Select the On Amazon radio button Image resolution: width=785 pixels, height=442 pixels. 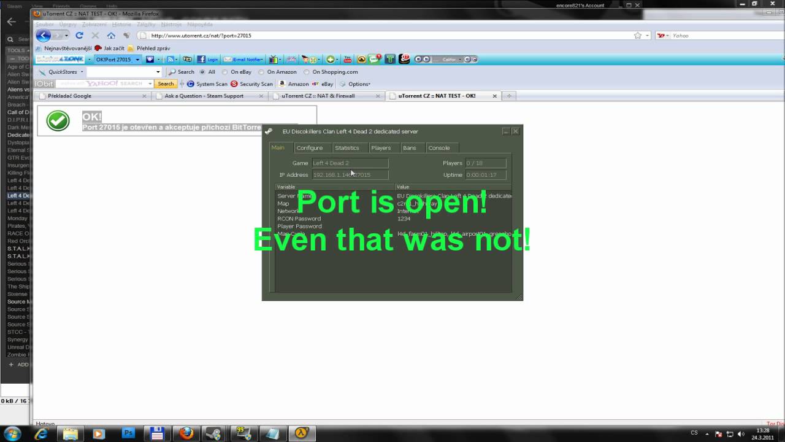click(261, 72)
